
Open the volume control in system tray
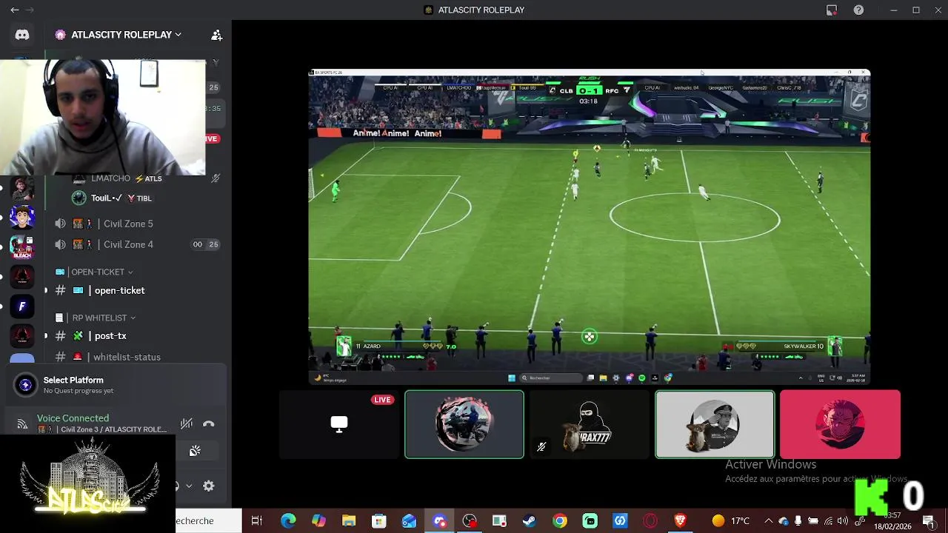coord(844,521)
